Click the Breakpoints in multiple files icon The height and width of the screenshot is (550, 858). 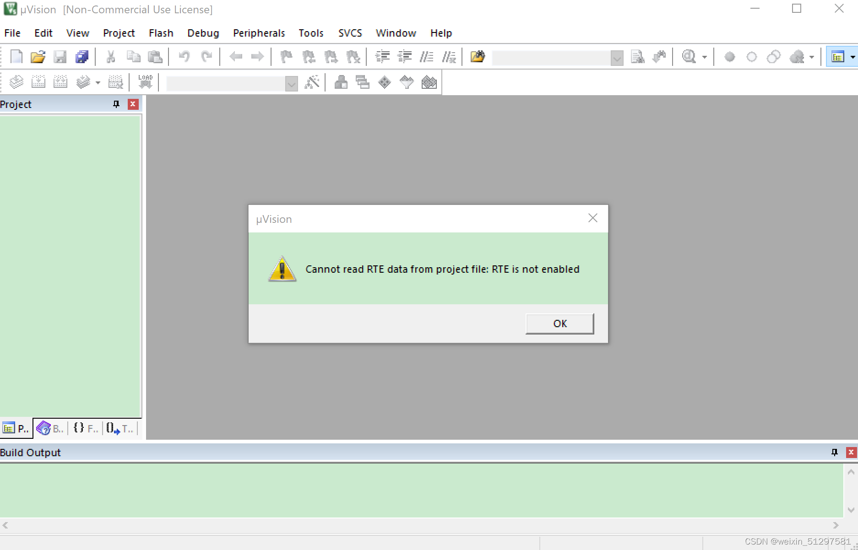click(x=774, y=57)
